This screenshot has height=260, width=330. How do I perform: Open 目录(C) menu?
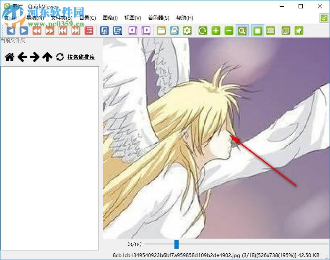coord(88,18)
